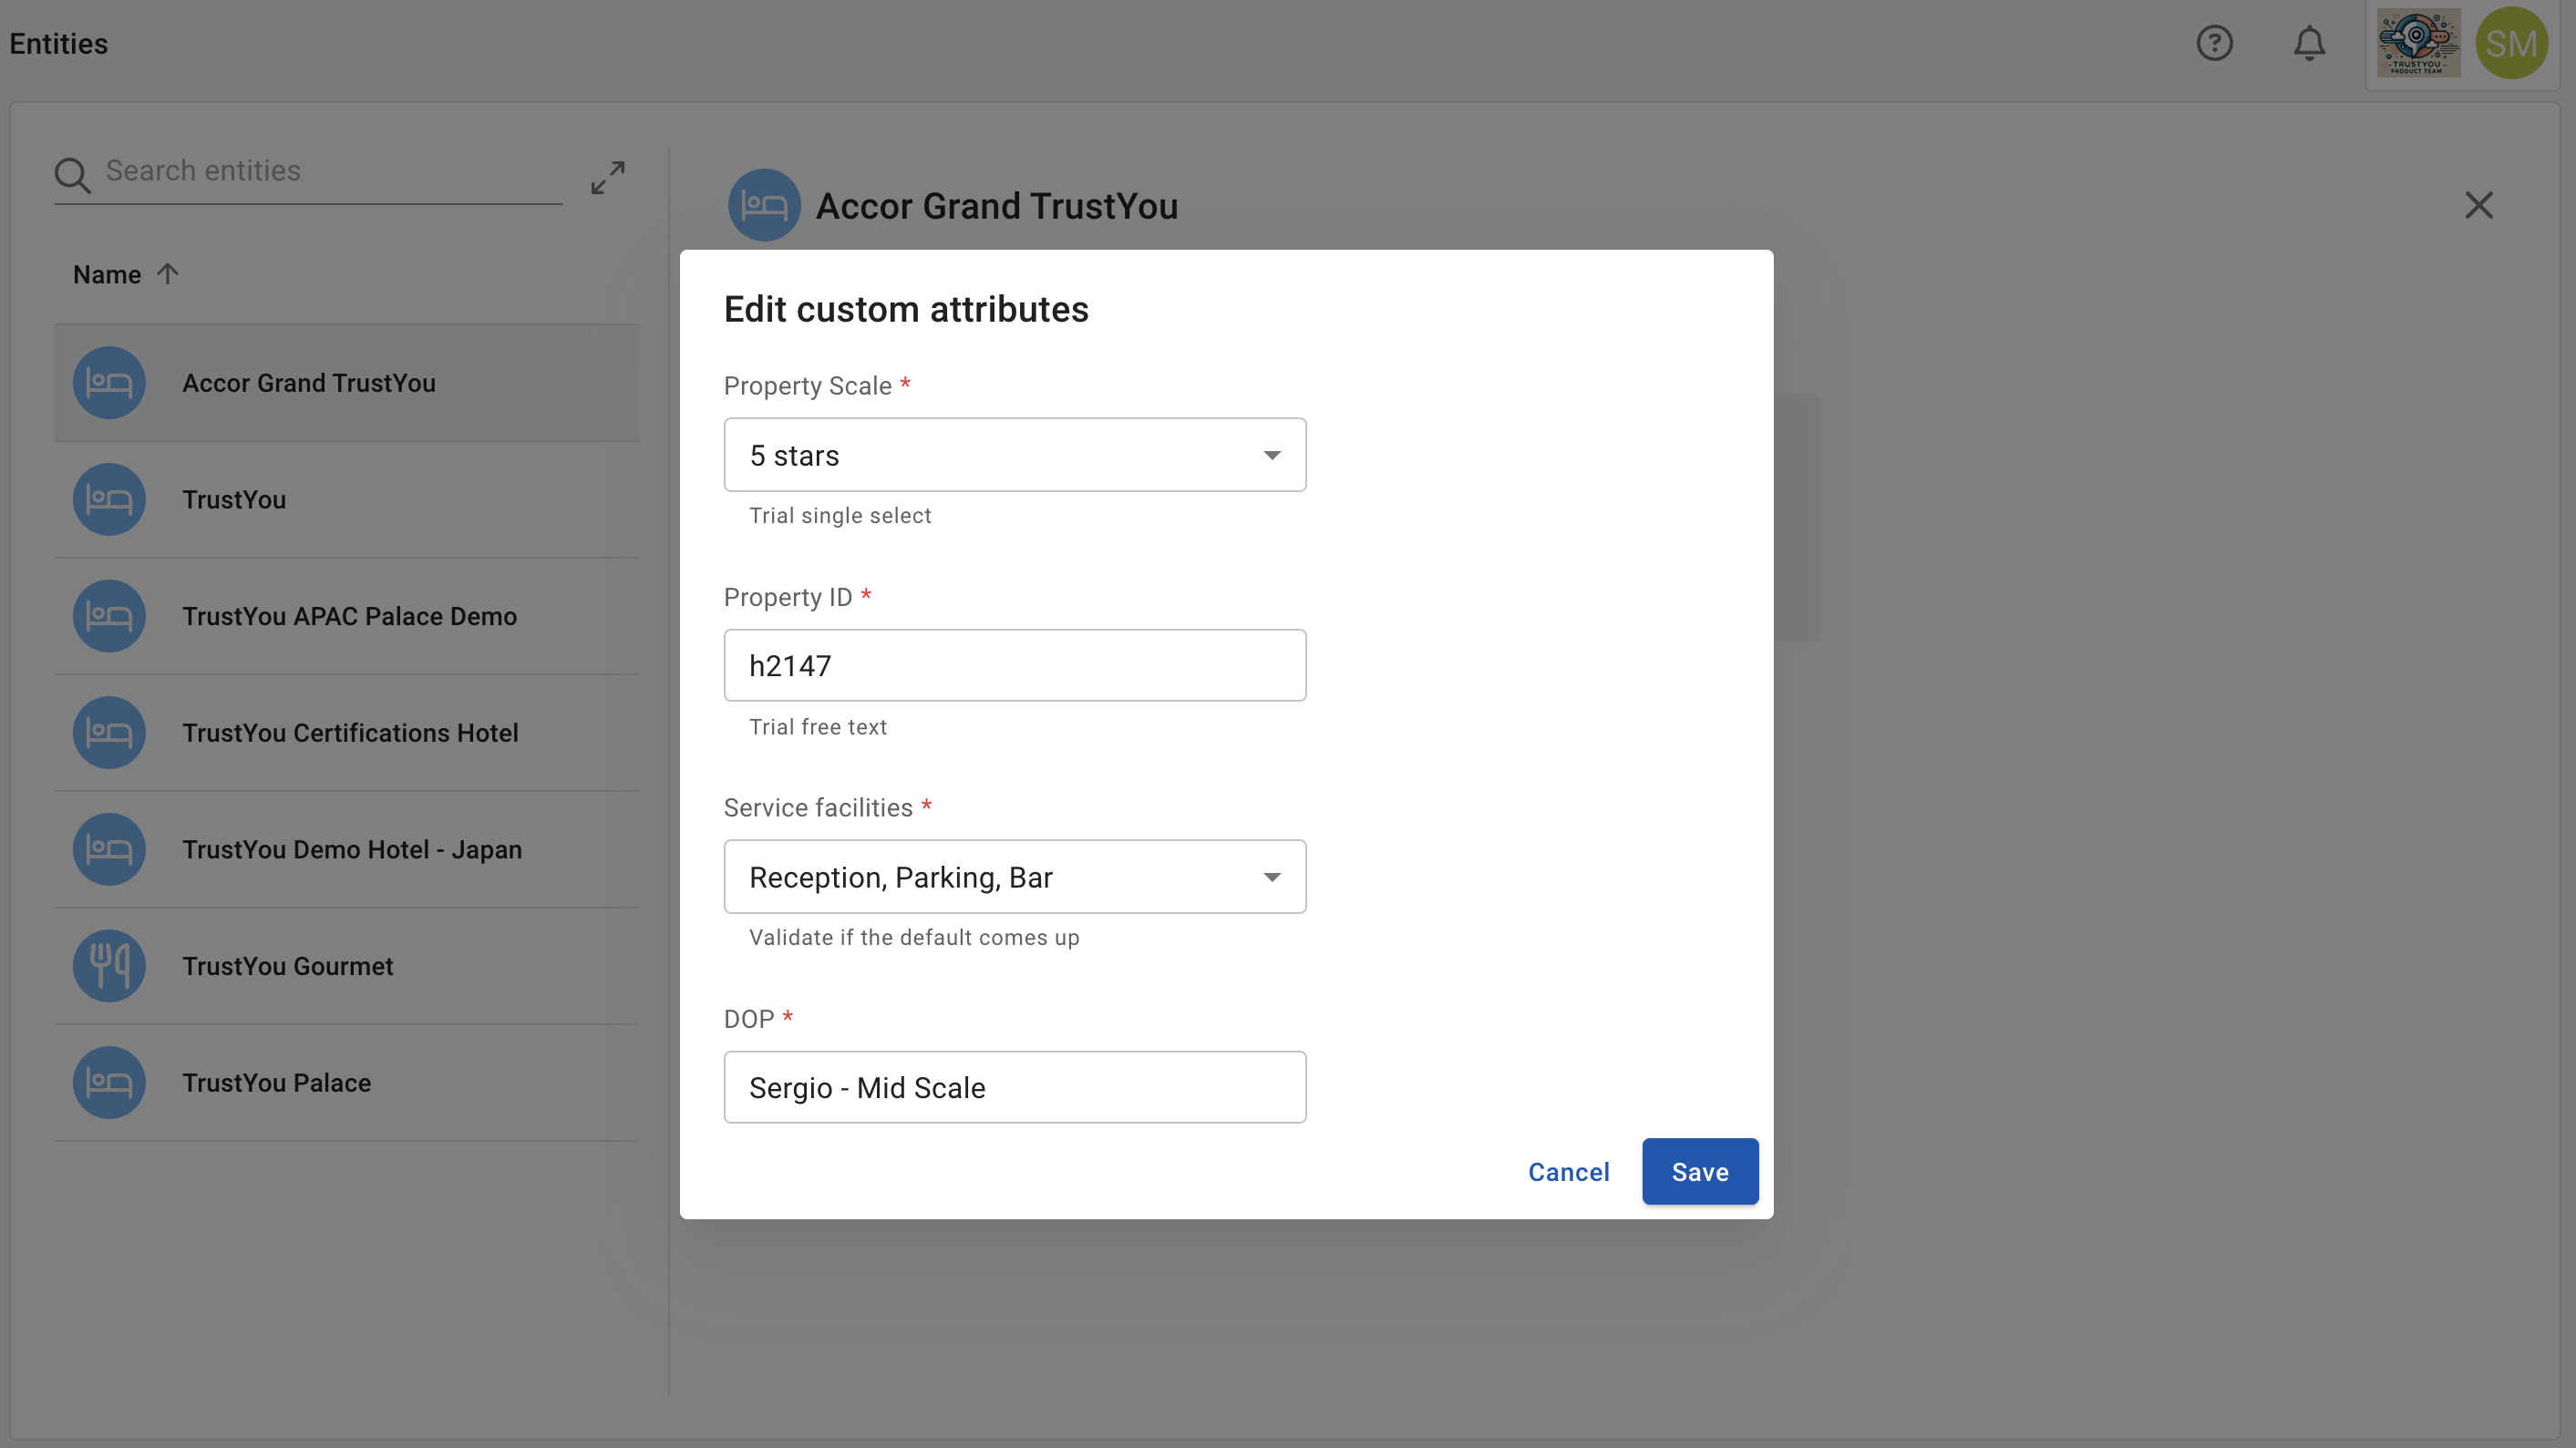Select TrustYou Certifications Hotel entity name
The width and height of the screenshot is (2576, 1448).
tap(350, 733)
